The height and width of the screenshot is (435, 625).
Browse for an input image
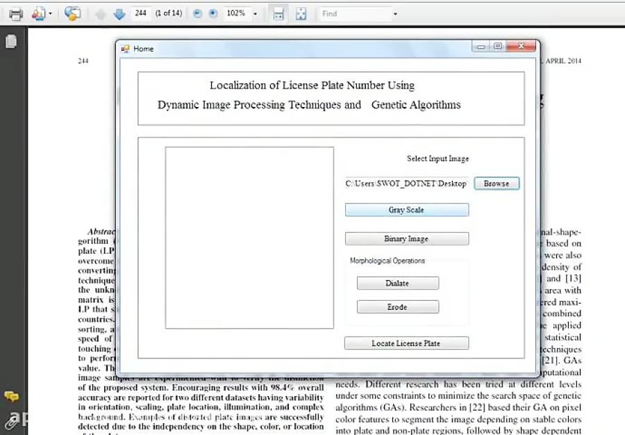tap(497, 183)
